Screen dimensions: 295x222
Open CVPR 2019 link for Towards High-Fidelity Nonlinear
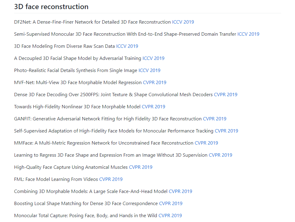(x=153, y=107)
